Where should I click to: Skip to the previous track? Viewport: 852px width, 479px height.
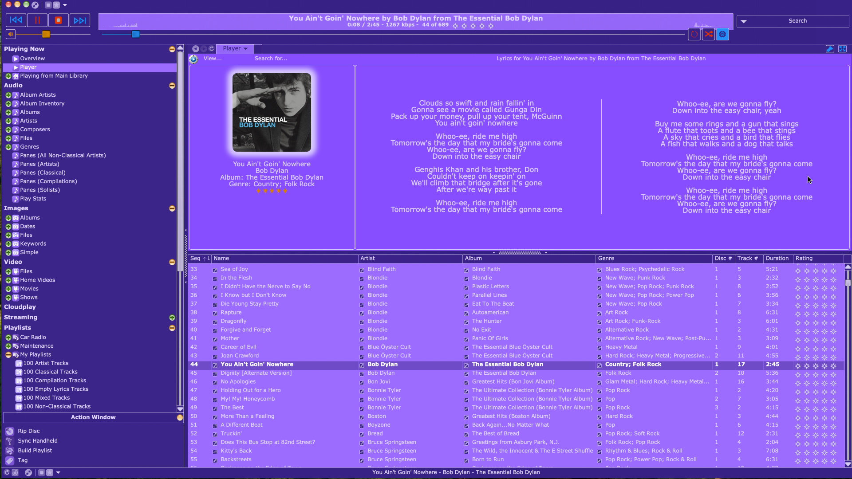(x=16, y=20)
